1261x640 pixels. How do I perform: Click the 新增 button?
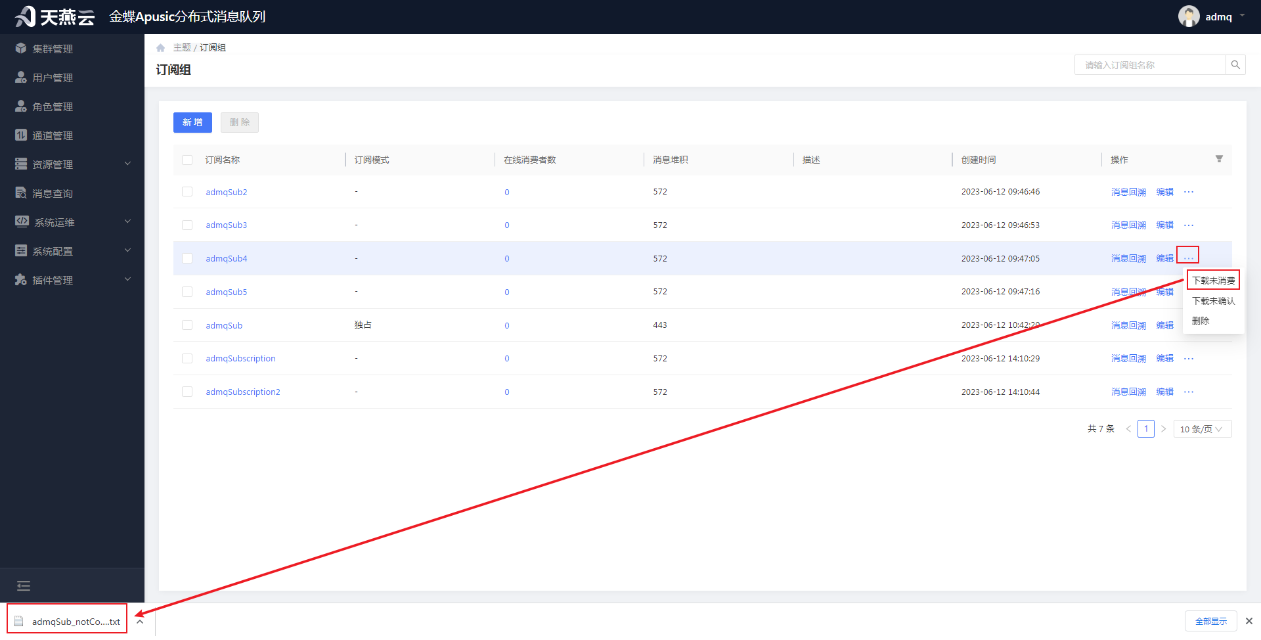tap(192, 123)
